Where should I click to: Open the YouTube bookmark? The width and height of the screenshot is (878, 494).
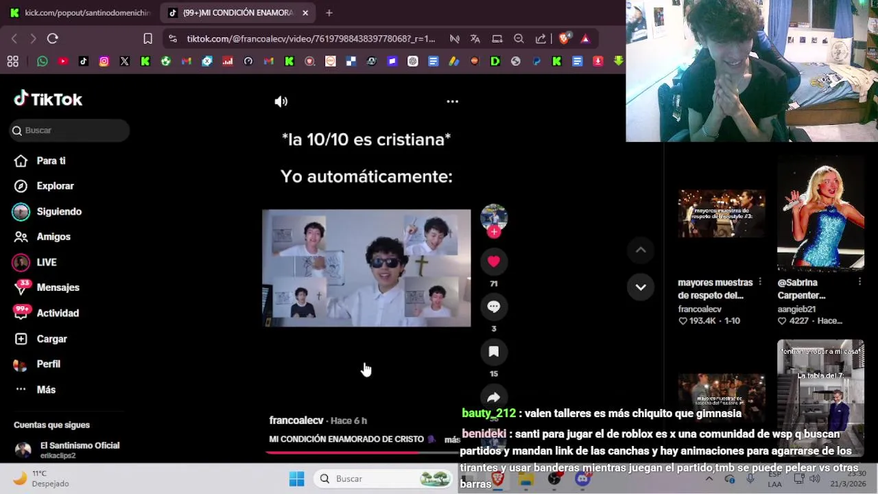(63, 62)
